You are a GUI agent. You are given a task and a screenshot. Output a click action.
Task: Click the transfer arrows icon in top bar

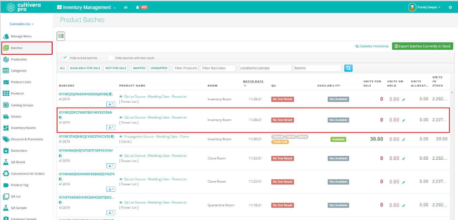click(126, 7)
